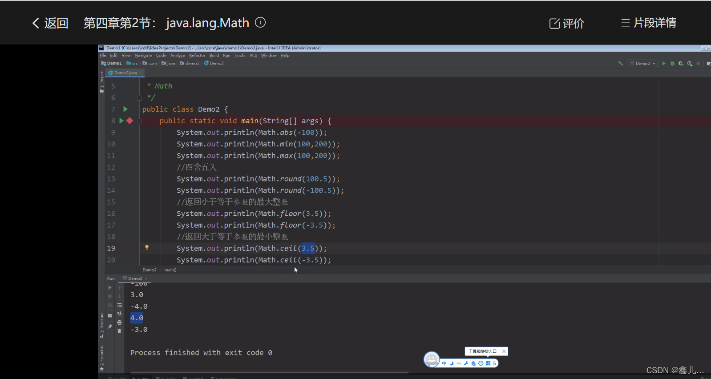
Task: Open the Window menu
Action: pyautogui.click(x=269, y=56)
